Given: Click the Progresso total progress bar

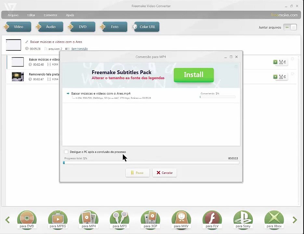Looking at the screenshot, I should click(151, 162).
